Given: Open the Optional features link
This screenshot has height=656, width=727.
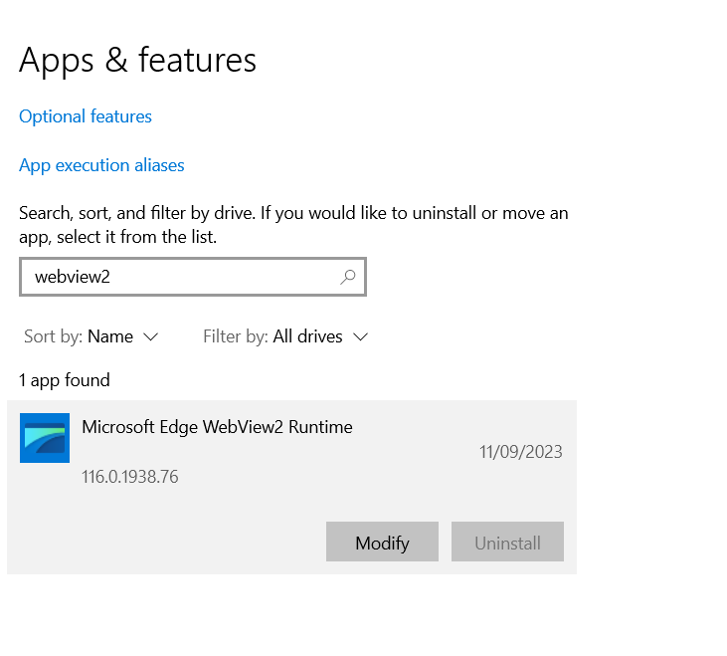Looking at the screenshot, I should click(x=86, y=116).
